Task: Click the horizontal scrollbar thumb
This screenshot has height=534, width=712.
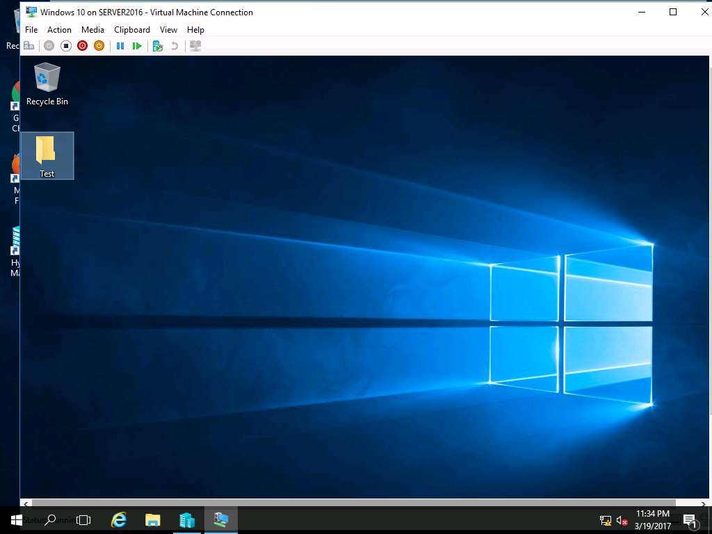Action: 354,503
